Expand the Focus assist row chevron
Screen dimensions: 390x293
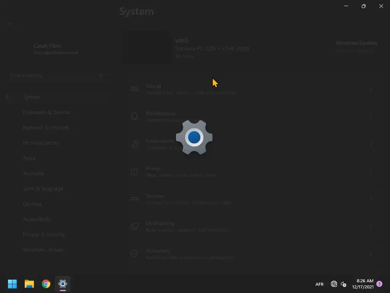tap(371, 144)
